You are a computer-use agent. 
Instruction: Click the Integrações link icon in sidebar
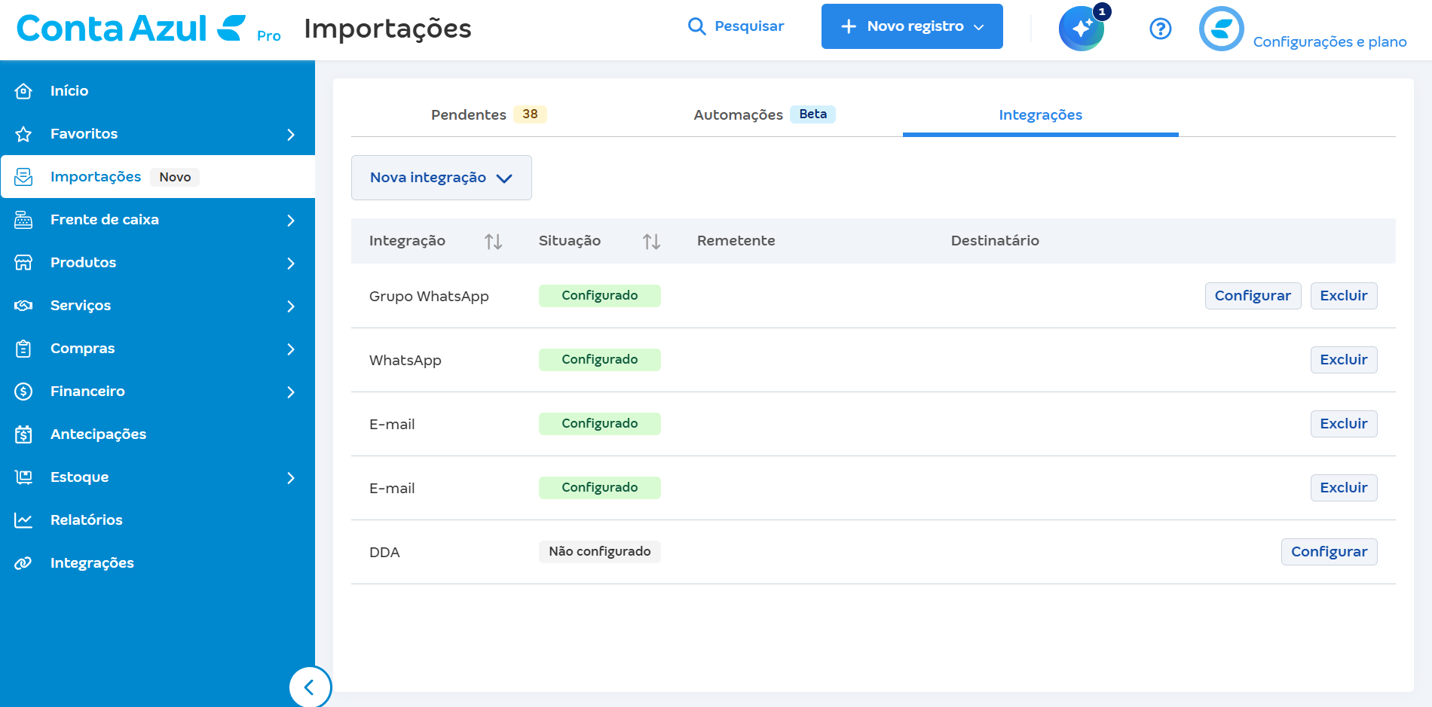coord(23,563)
